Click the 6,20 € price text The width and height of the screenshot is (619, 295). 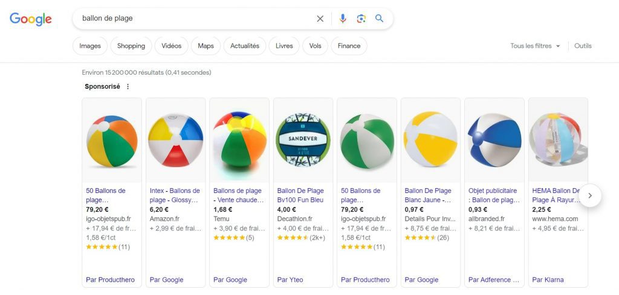(159, 209)
